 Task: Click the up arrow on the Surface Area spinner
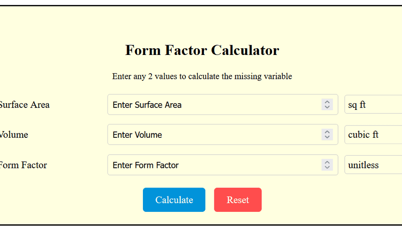click(x=327, y=102)
